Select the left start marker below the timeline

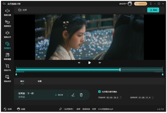click(16, 74)
